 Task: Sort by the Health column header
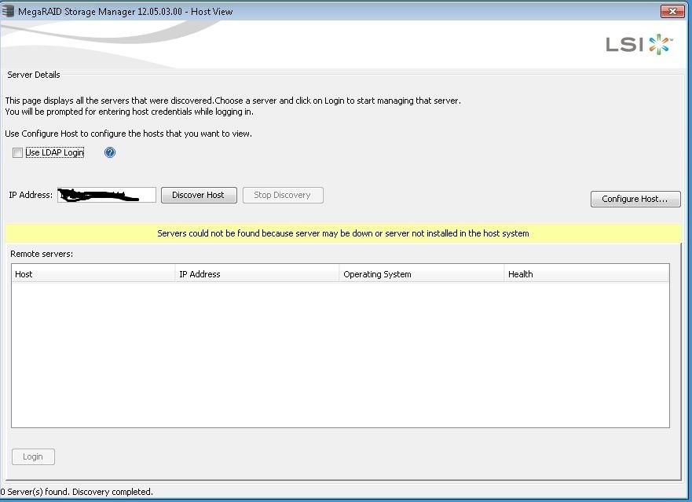point(587,273)
